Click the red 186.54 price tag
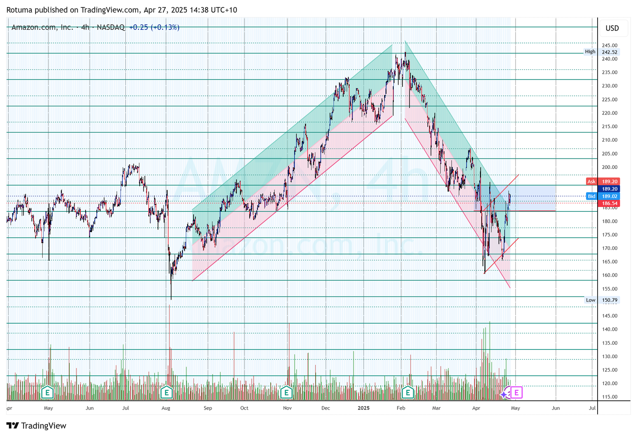Image resolution: width=637 pixels, height=437 pixels. click(x=609, y=203)
